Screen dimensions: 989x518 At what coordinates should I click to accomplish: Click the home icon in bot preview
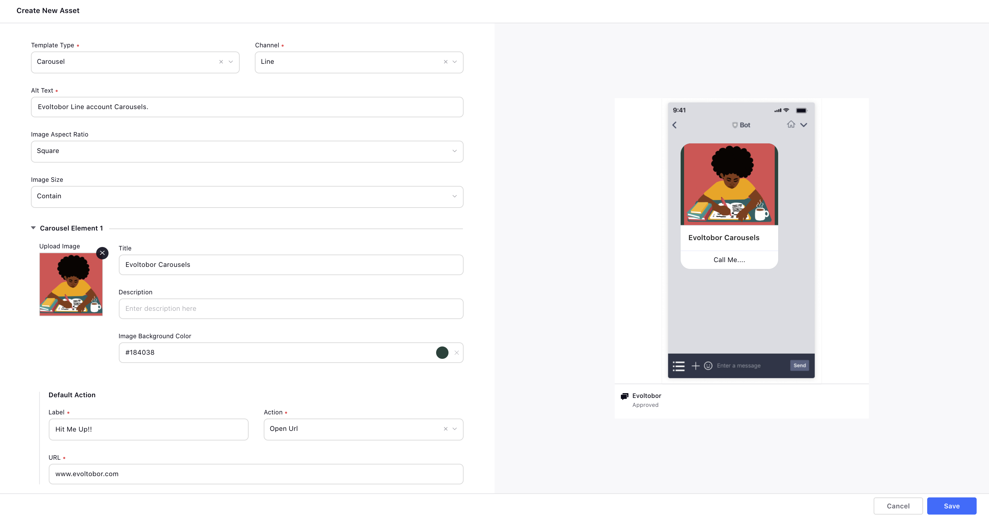[x=791, y=124]
